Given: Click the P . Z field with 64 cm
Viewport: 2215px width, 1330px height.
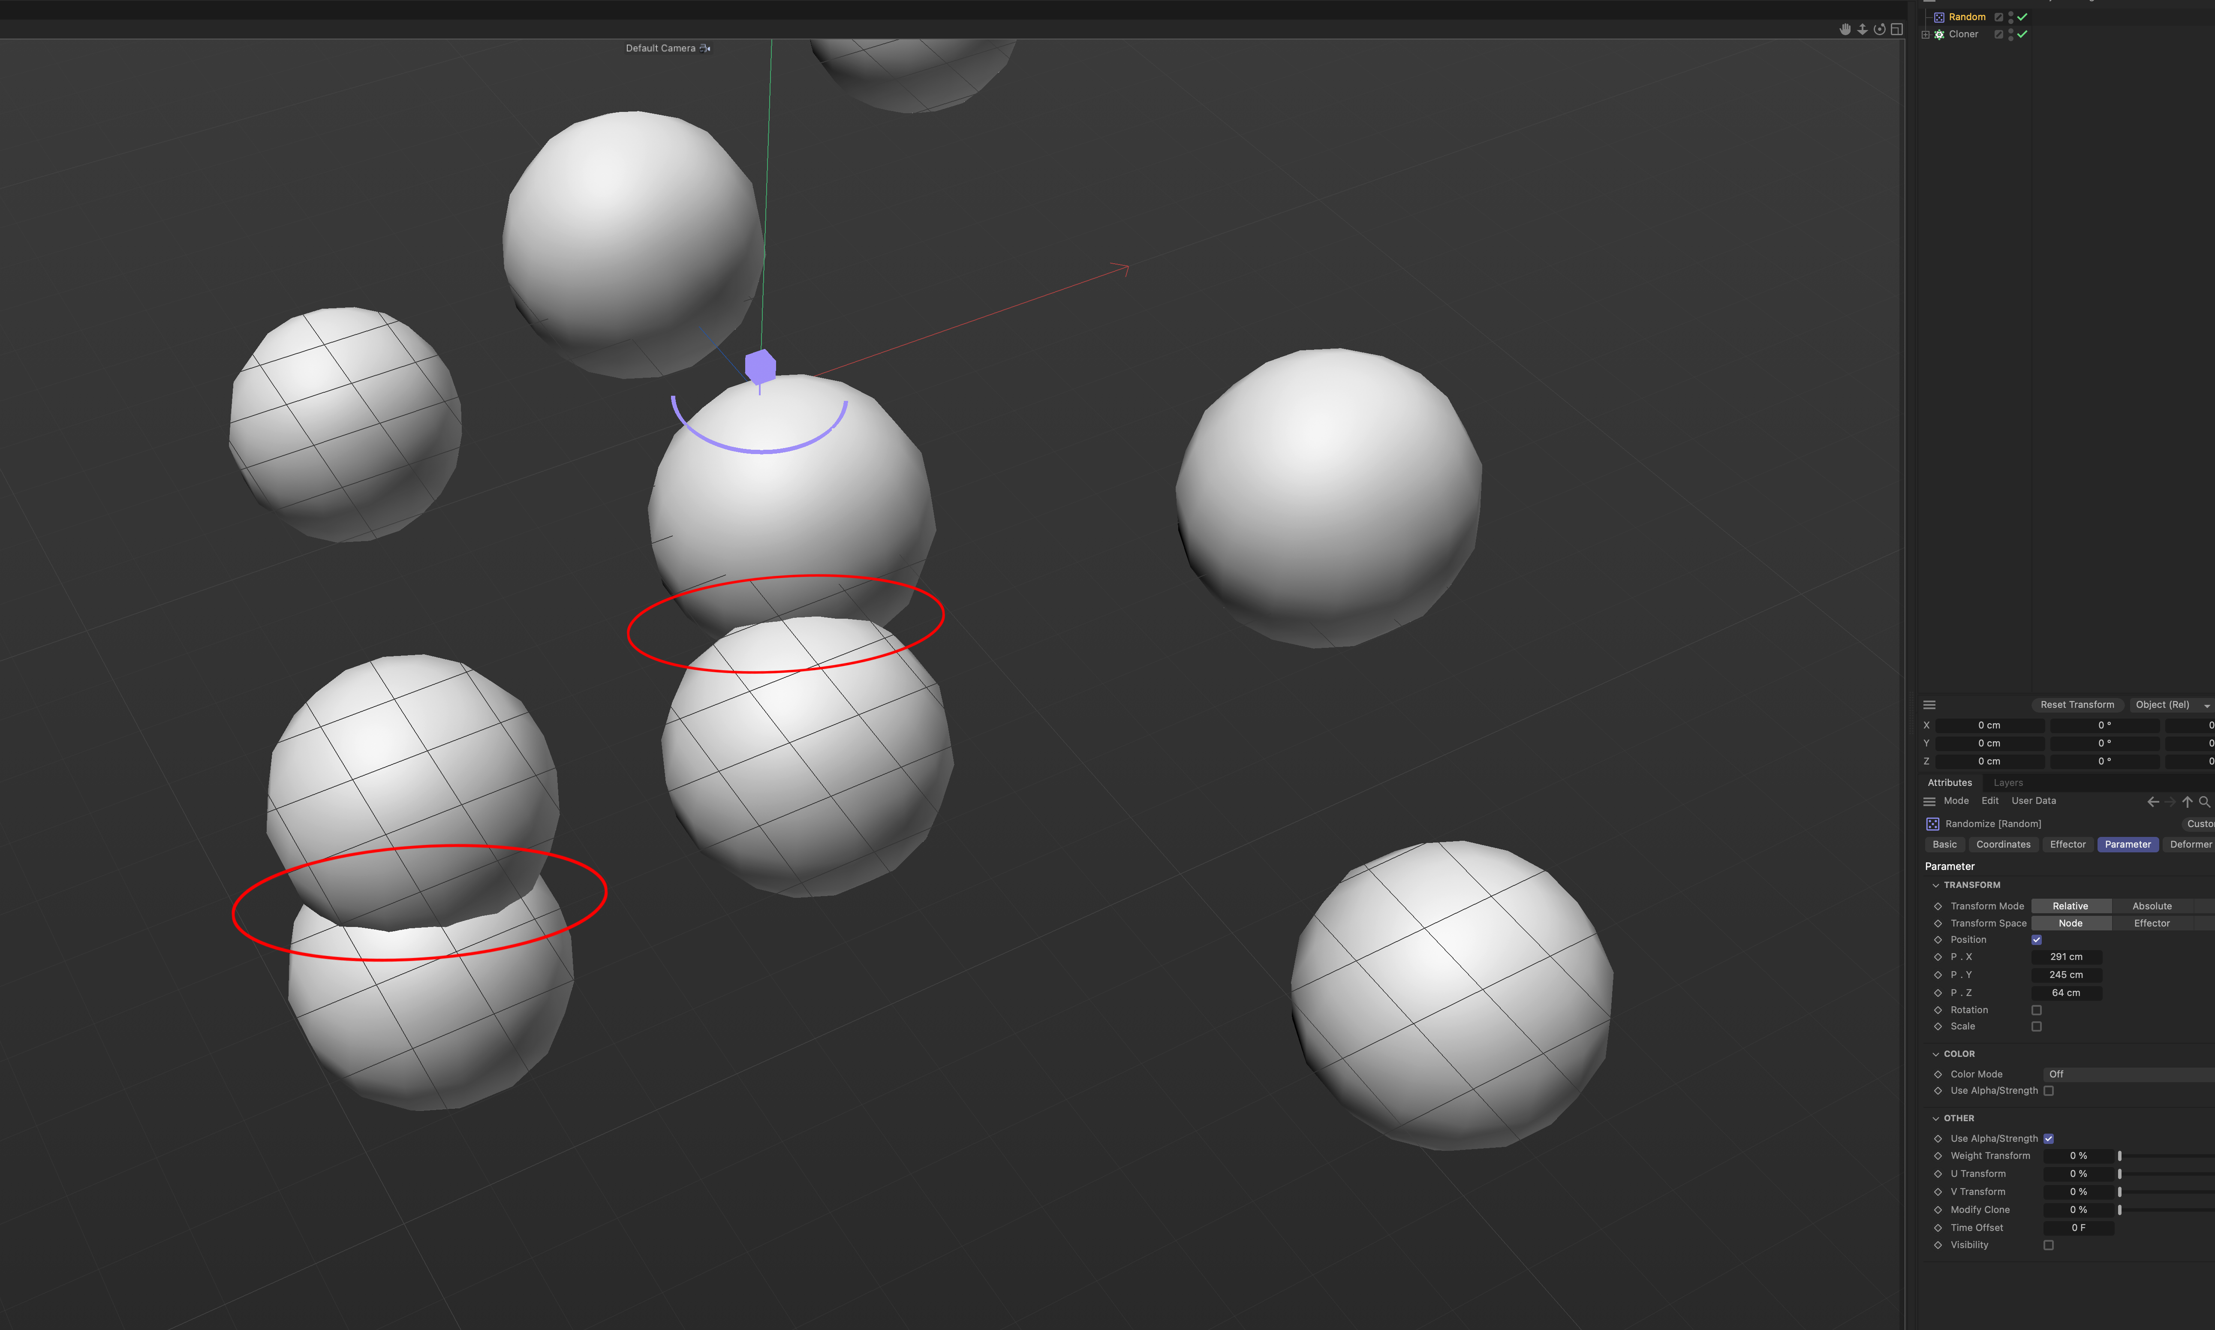Looking at the screenshot, I should [x=2066, y=993].
